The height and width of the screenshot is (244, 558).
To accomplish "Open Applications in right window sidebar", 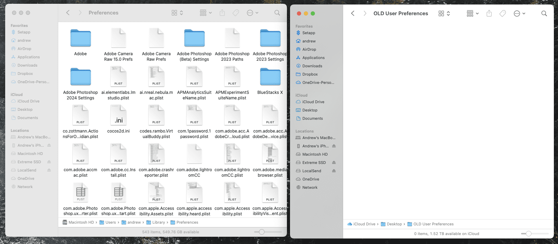I will [313, 58].
